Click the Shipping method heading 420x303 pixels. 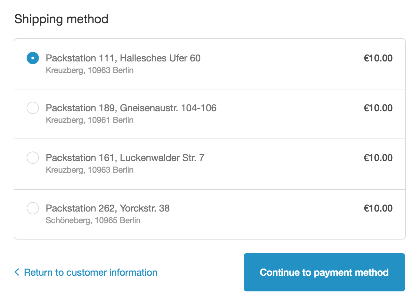click(61, 19)
